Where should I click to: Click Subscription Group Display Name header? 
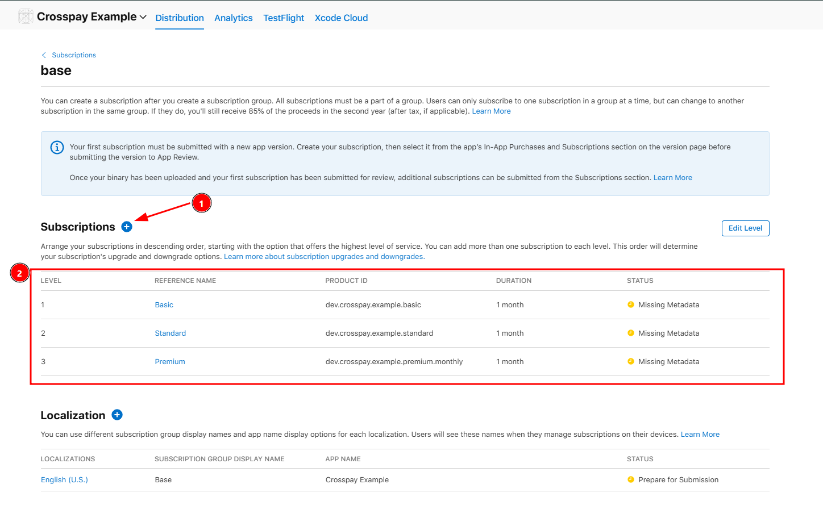[219, 459]
